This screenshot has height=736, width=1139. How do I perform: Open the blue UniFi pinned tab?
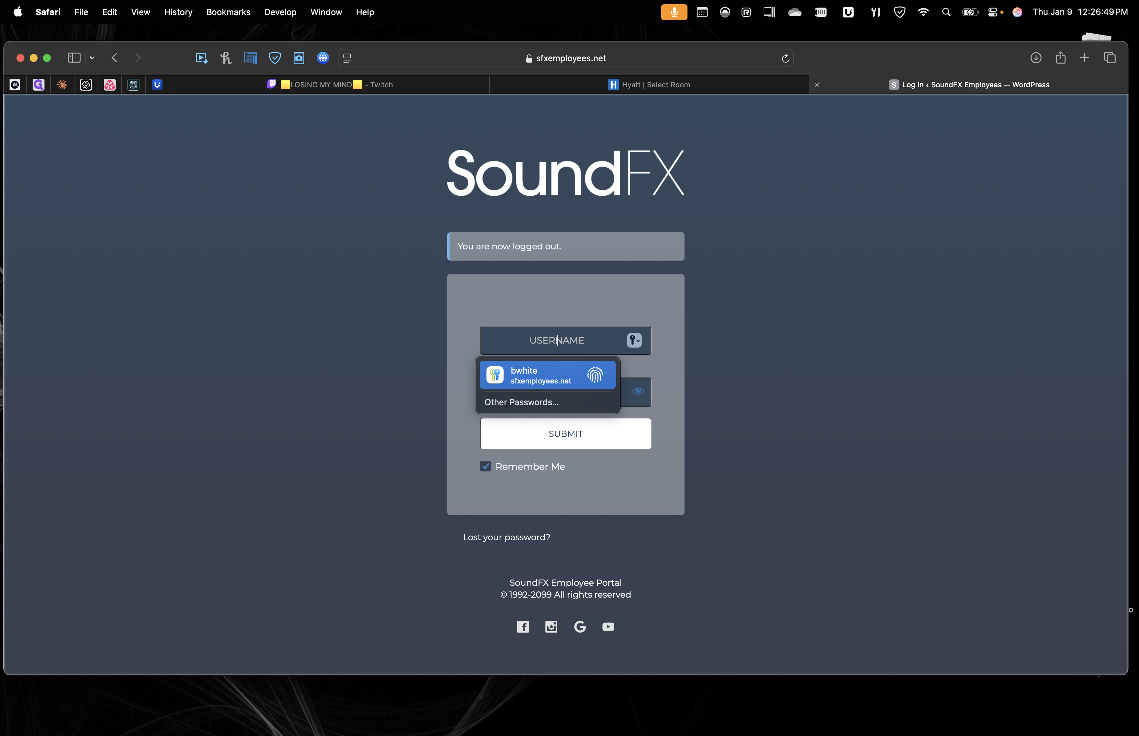tap(157, 85)
